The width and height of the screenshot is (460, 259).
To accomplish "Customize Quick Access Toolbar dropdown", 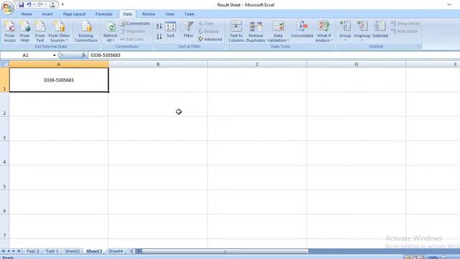I will [x=63, y=5].
